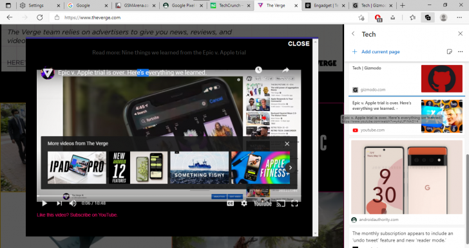469x248 pixels.
Task: Open the extensions icon in toolbar
Action: pos(393,17)
